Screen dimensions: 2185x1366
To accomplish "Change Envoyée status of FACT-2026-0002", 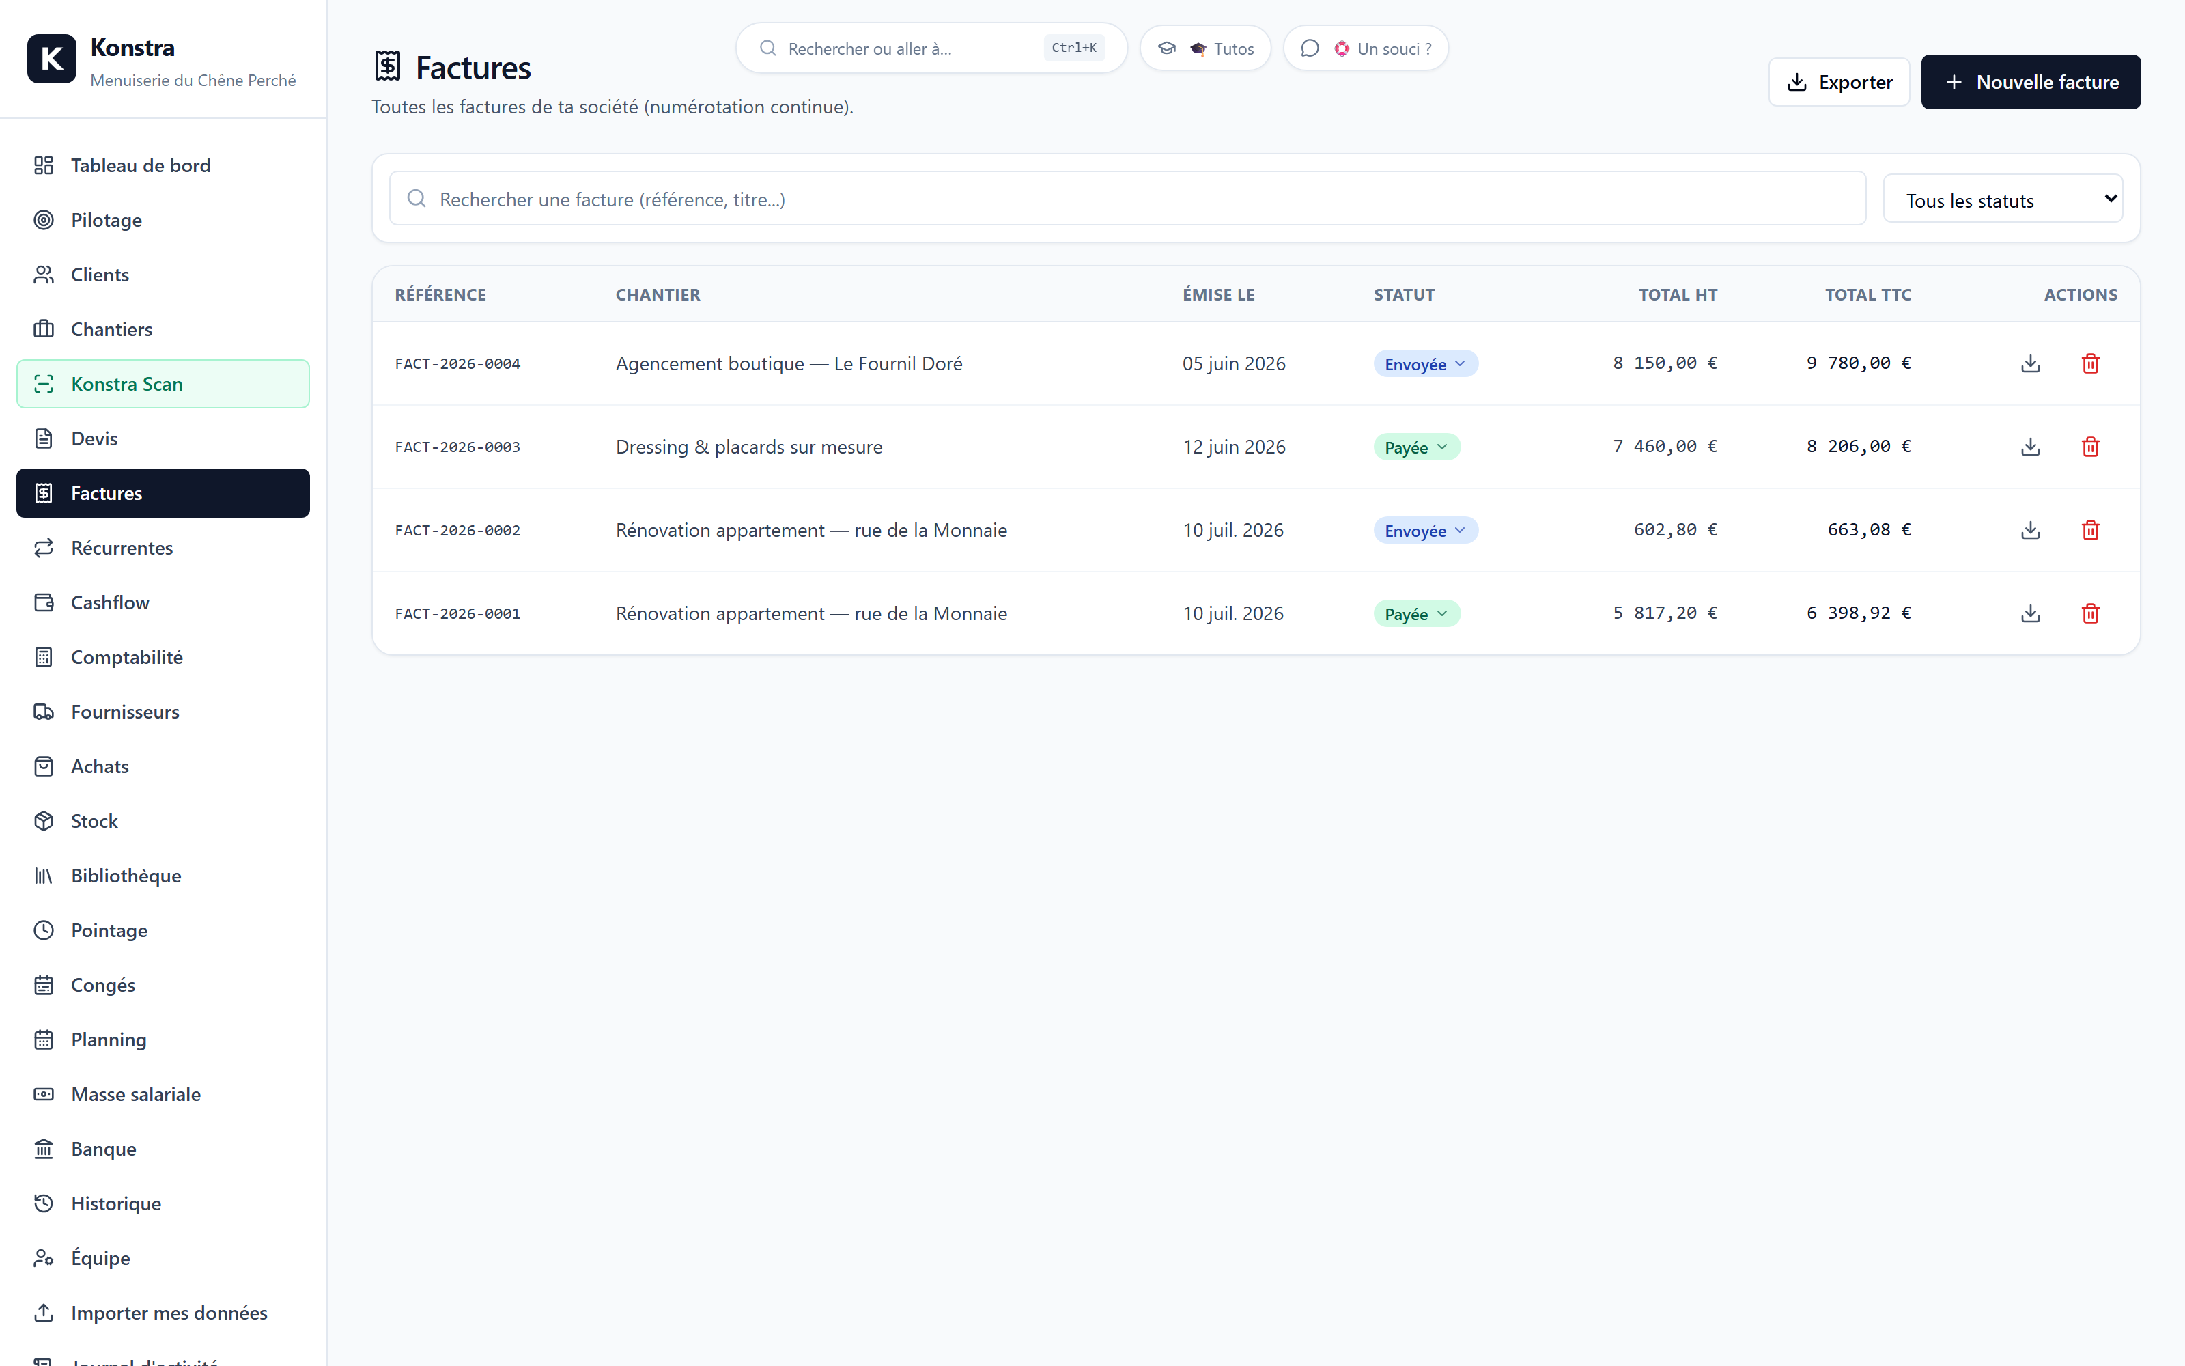I will tap(1425, 529).
